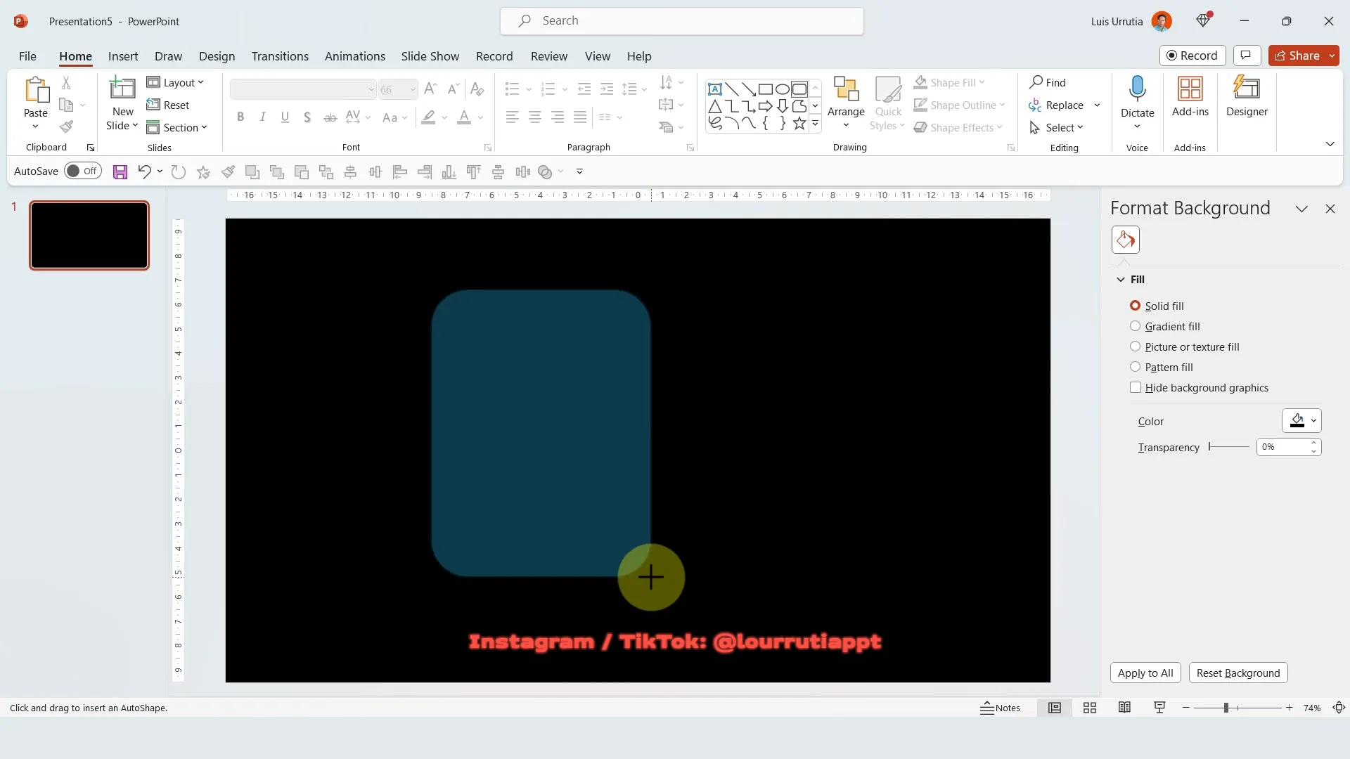Select the Pattern fill radio button
1350x759 pixels.
coord(1135,367)
